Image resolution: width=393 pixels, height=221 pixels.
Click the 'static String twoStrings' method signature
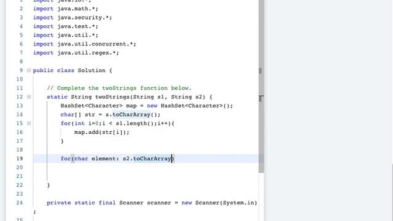pyautogui.click(x=130, y=97)
